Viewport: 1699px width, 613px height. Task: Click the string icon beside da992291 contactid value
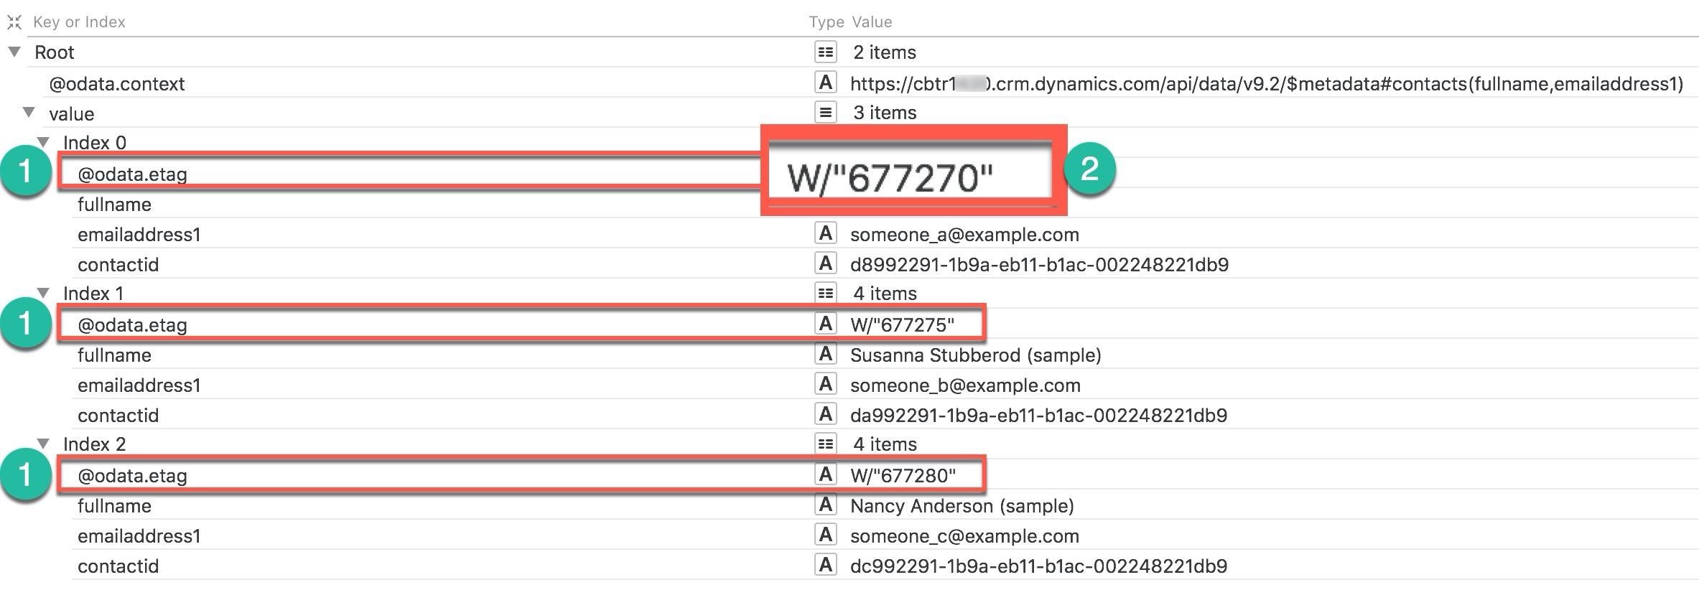(826, 414)
